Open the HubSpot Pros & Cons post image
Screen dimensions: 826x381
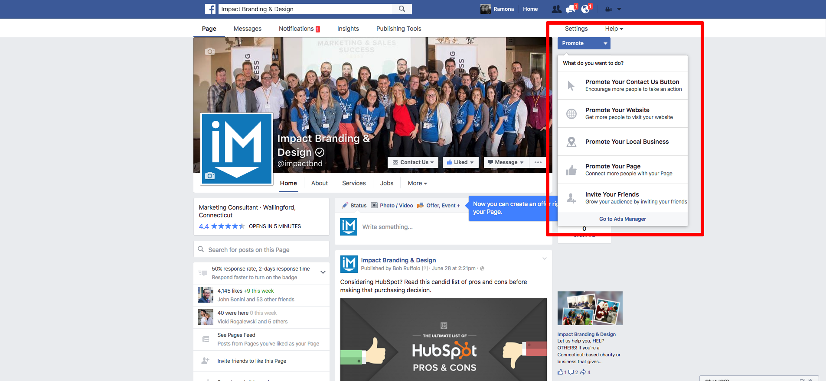(x=443, y=339)
